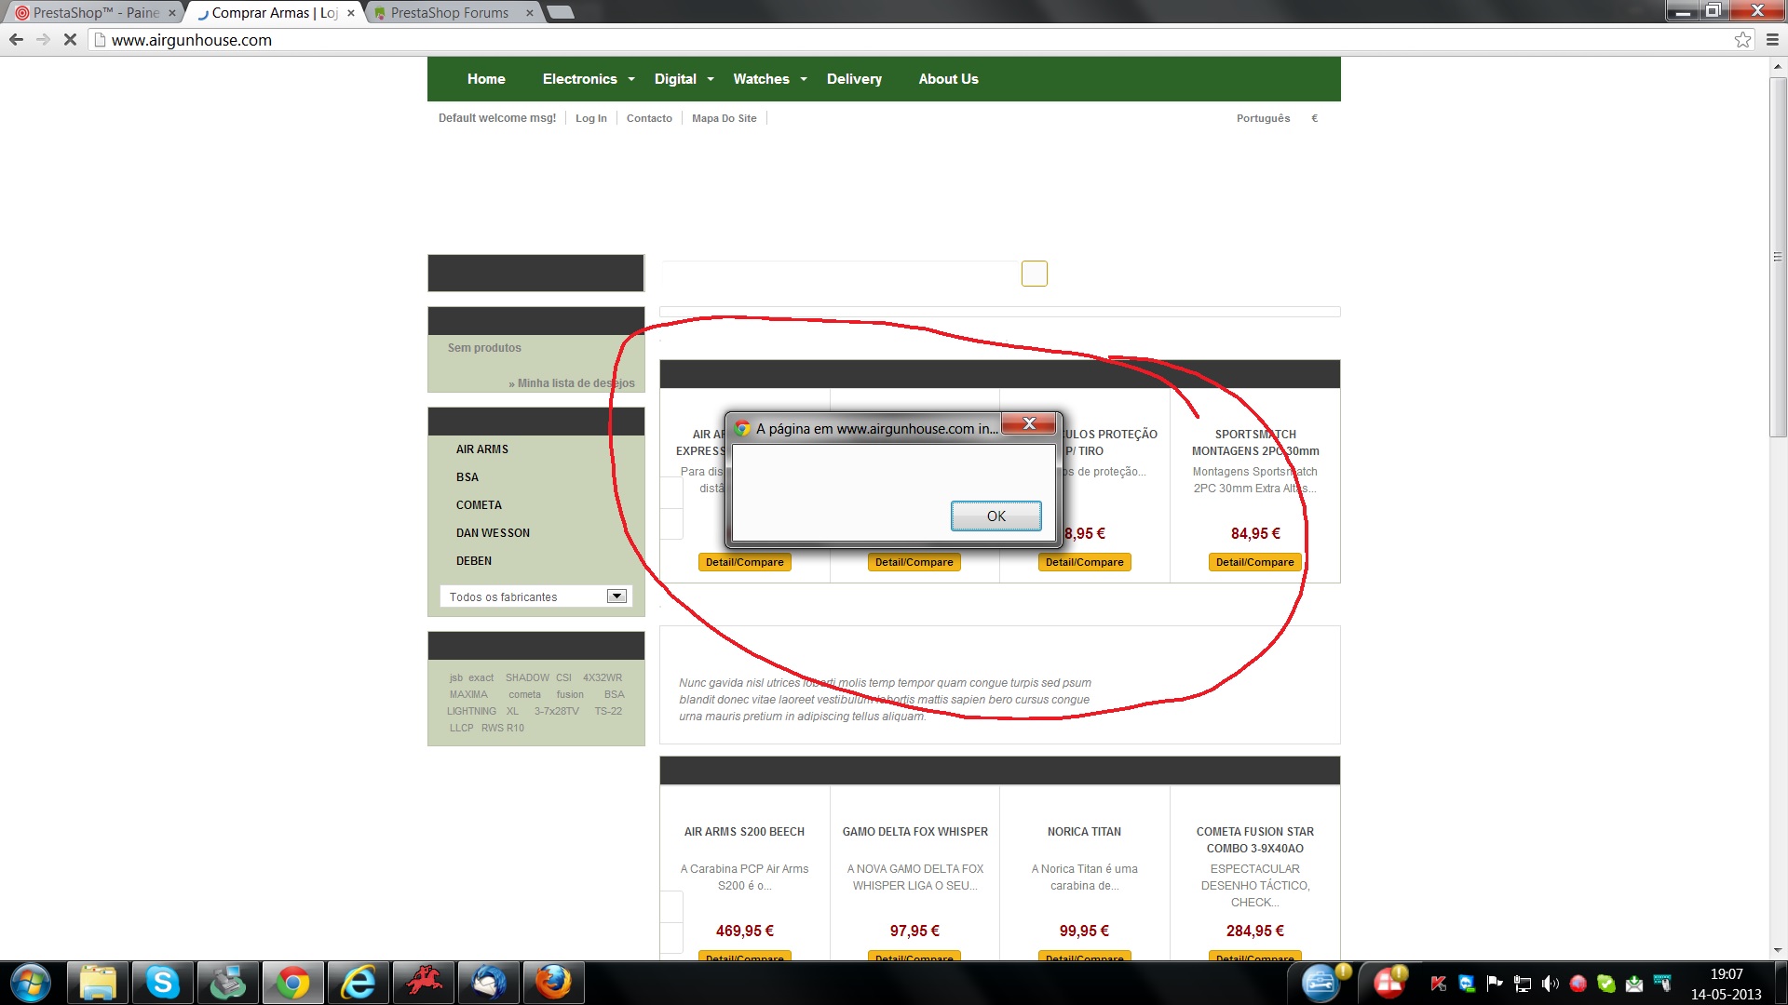Screen dimensions: 1788x1005
Task: Select DEBEN manufacturer
Action: pos(474,561)
